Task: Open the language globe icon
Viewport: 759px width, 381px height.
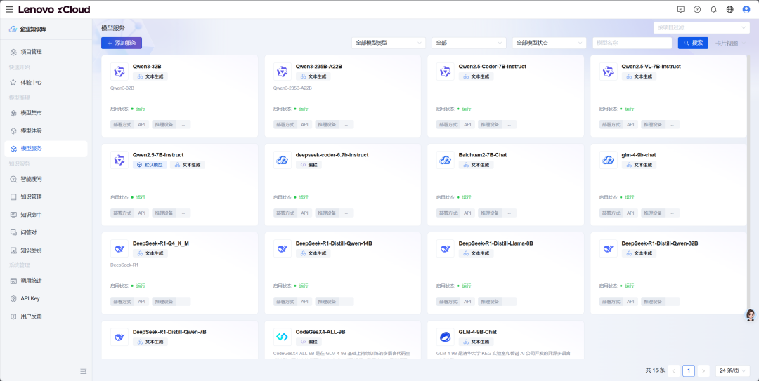Action: click(x=729, y=9)
